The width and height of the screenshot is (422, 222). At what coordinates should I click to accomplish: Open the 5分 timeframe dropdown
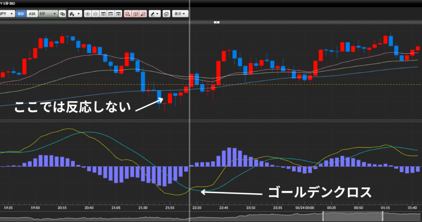pyautogui.click(x=48, y=14)
